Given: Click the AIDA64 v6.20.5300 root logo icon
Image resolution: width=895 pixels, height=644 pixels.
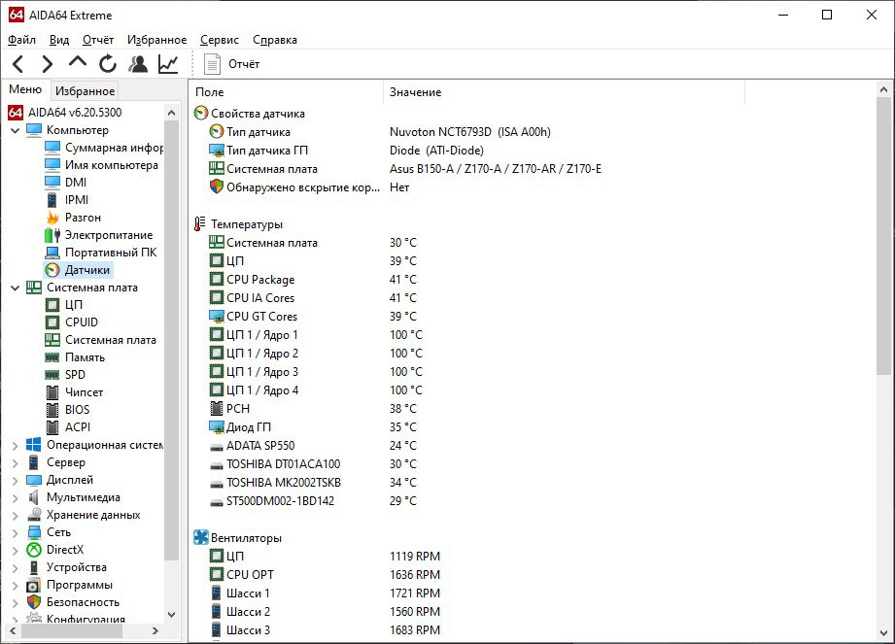Looking at the screenshot, I should (x=16, y=113).
